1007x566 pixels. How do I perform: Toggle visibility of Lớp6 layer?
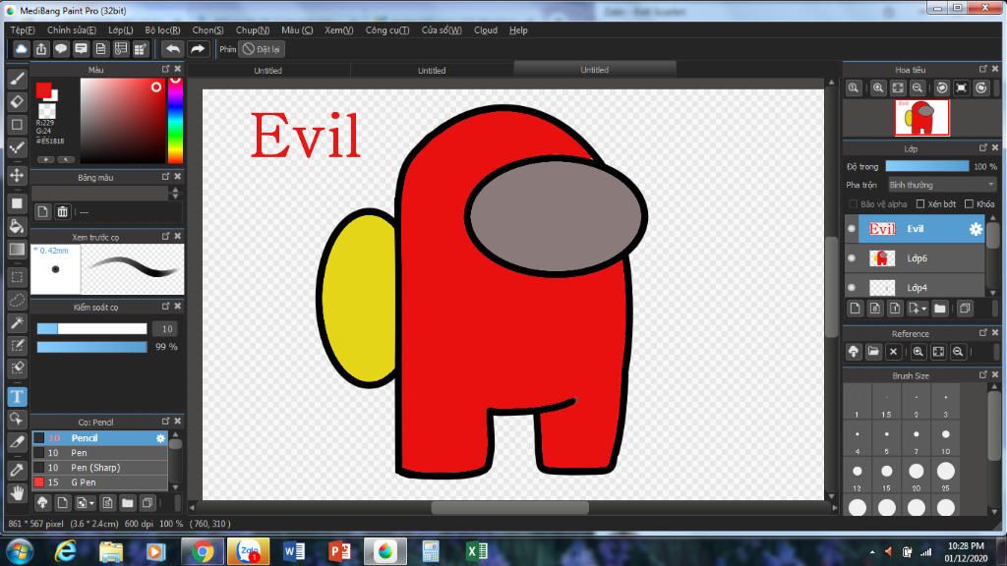coord(852,258)
